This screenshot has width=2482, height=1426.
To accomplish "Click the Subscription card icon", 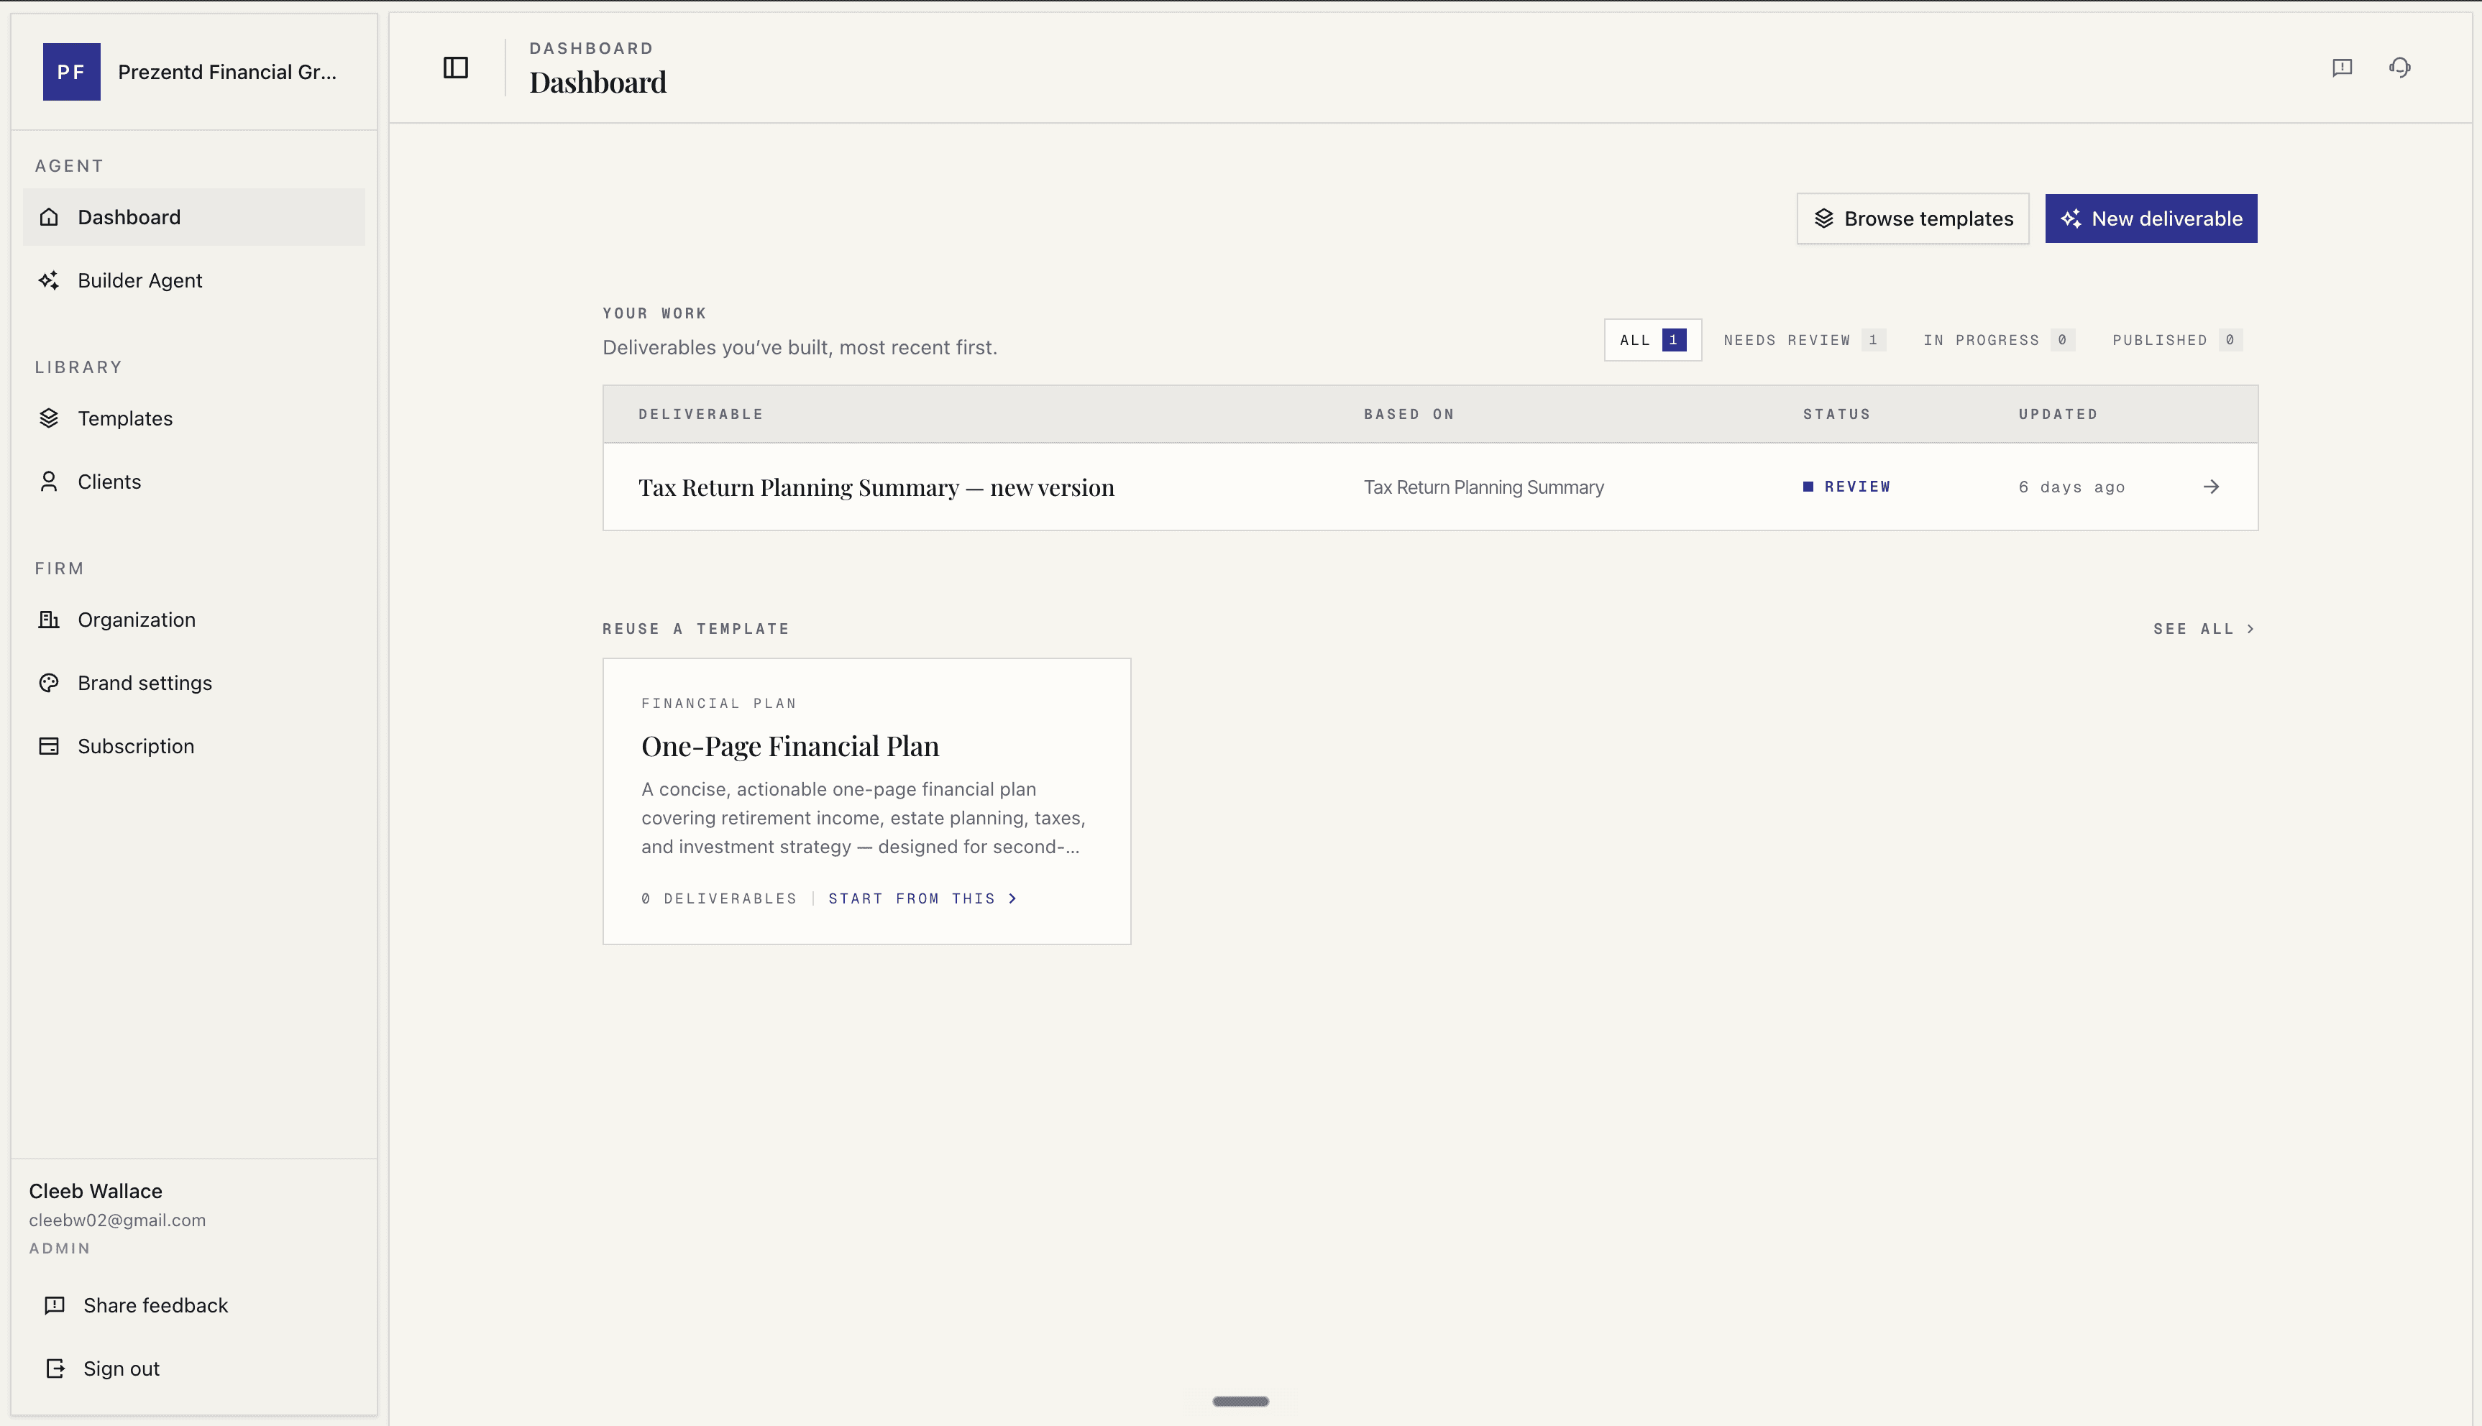I will (x=49, y=746).
